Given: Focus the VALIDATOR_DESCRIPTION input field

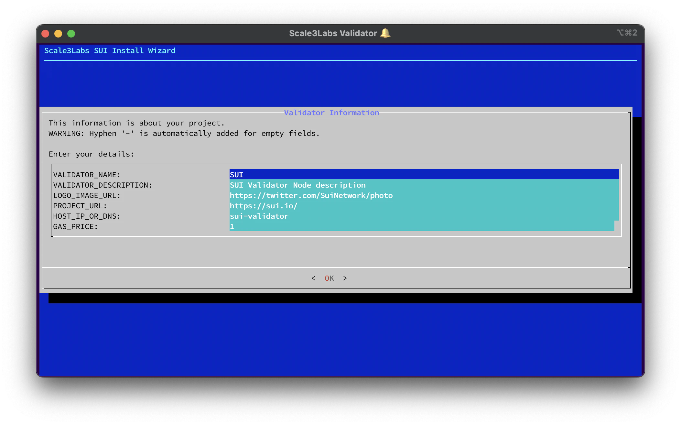Looking at the screenshot, I should [424, 185].
